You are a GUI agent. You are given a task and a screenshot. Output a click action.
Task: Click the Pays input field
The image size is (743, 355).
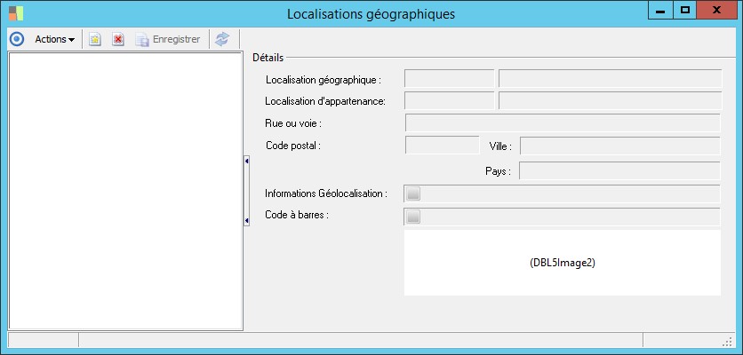(x=619, y=170)
